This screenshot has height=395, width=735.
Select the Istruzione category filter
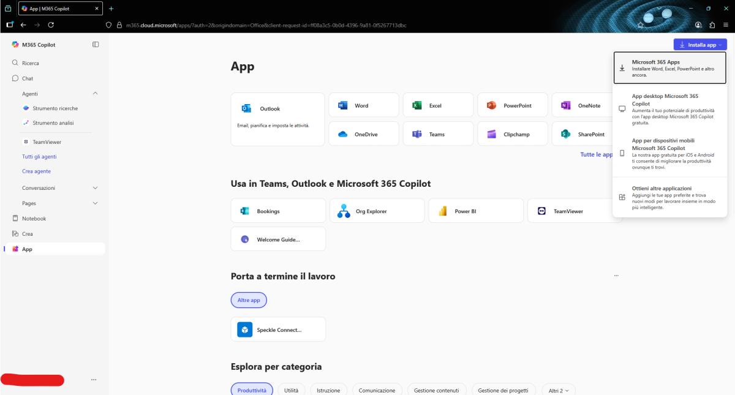(329, 390)
